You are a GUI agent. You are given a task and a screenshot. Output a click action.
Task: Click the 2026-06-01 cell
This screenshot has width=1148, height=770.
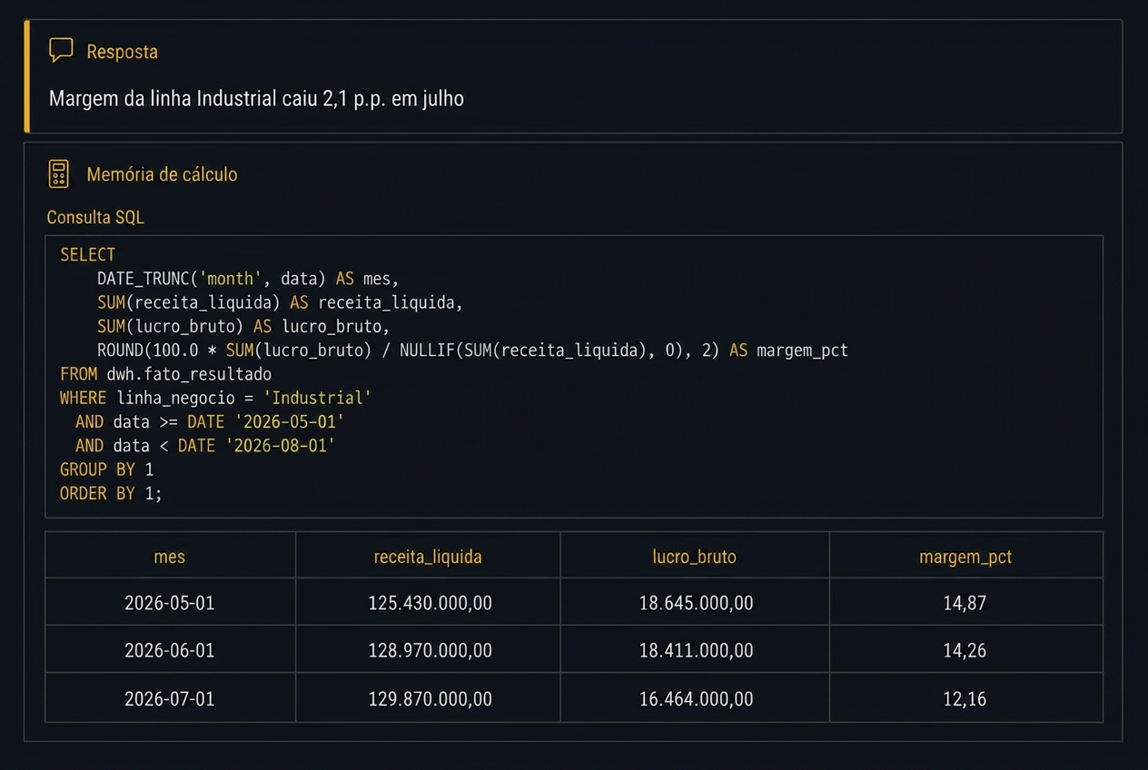tap(170, 650)
